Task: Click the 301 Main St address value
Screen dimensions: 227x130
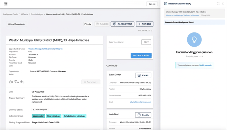Action: point(34,55)
